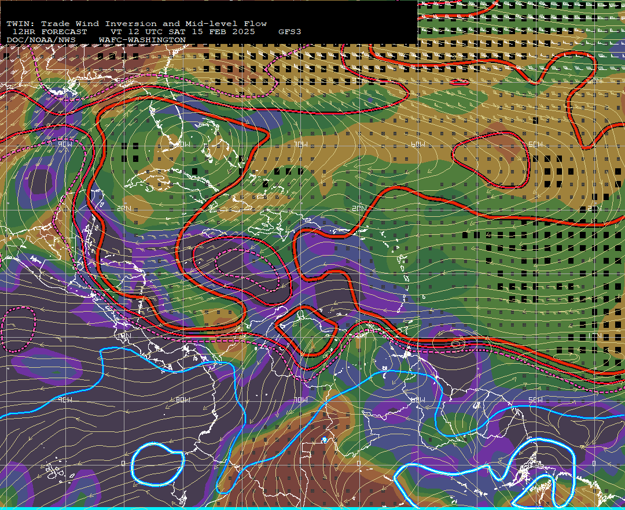The width and height of the screenshot is (625, 510).
Task: Click the 'WAFC-WASHINGTON' label
Action: (x=142, y=40)
